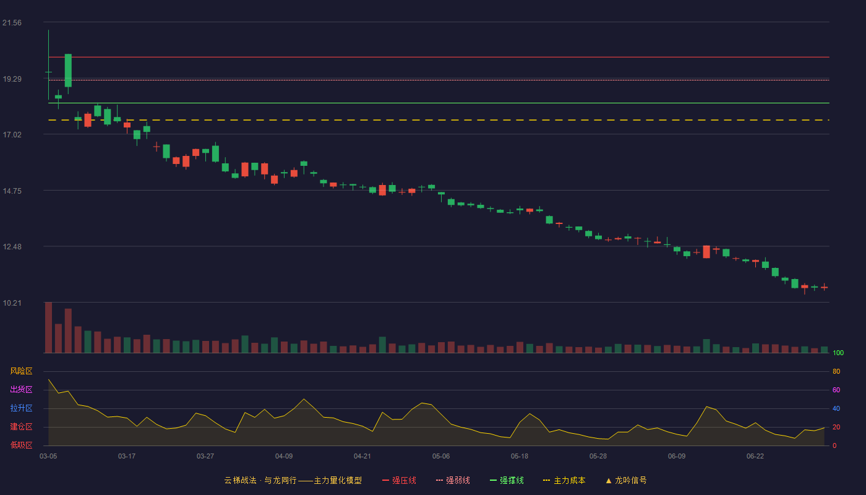Click the green support horizontal line
This screenshot has height=495, width=866.
[x=439, y=103]
